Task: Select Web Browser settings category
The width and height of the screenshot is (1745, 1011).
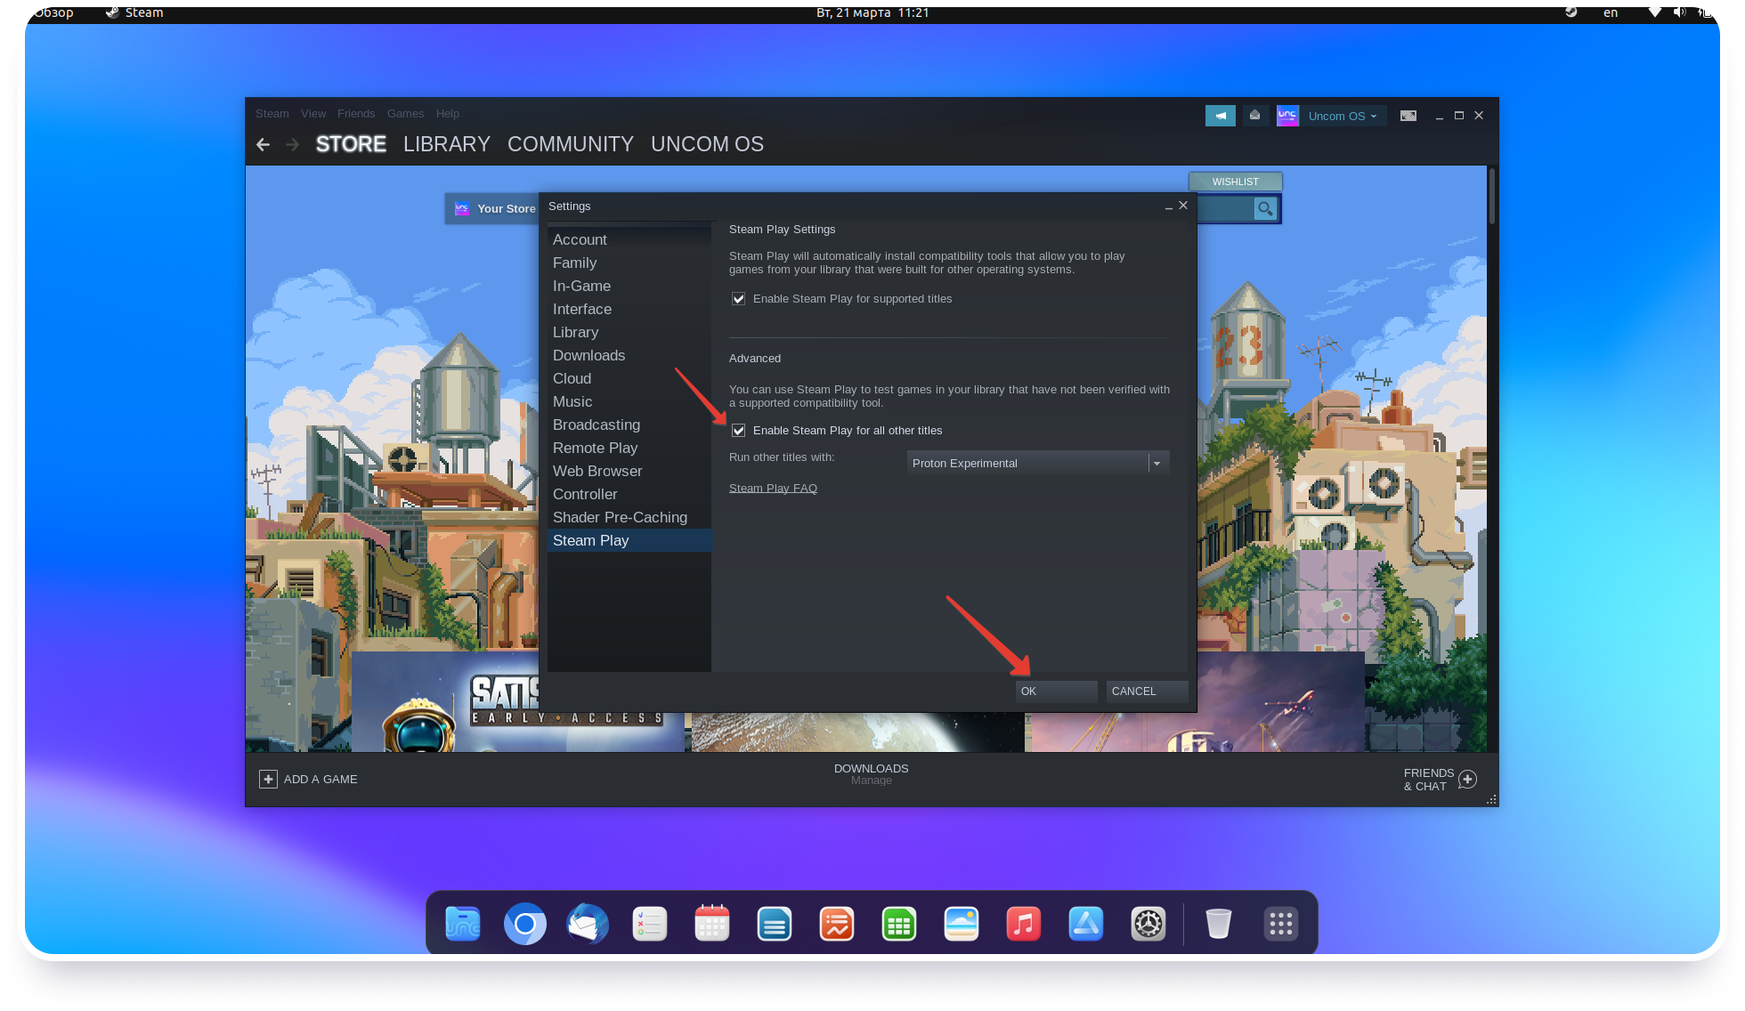Action: pos(629,471)
